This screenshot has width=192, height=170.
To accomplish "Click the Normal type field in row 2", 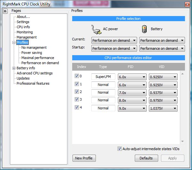I will pyautogui.click(x=103, y=92).
